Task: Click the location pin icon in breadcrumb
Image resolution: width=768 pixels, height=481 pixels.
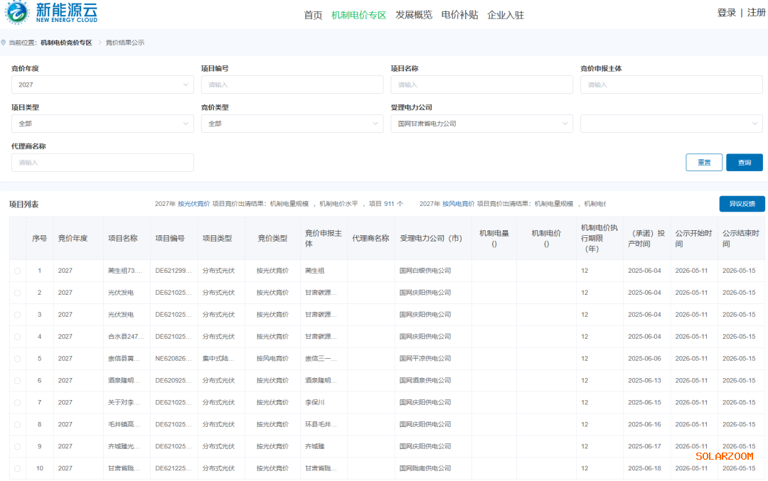Action: 4,43
